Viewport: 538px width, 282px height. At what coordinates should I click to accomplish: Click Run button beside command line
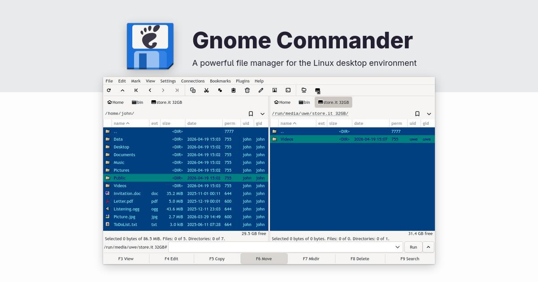click(x=413, y=247)
